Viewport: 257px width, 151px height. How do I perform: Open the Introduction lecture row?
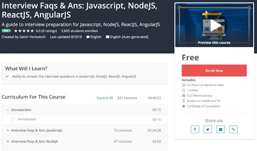coord(85,119)
